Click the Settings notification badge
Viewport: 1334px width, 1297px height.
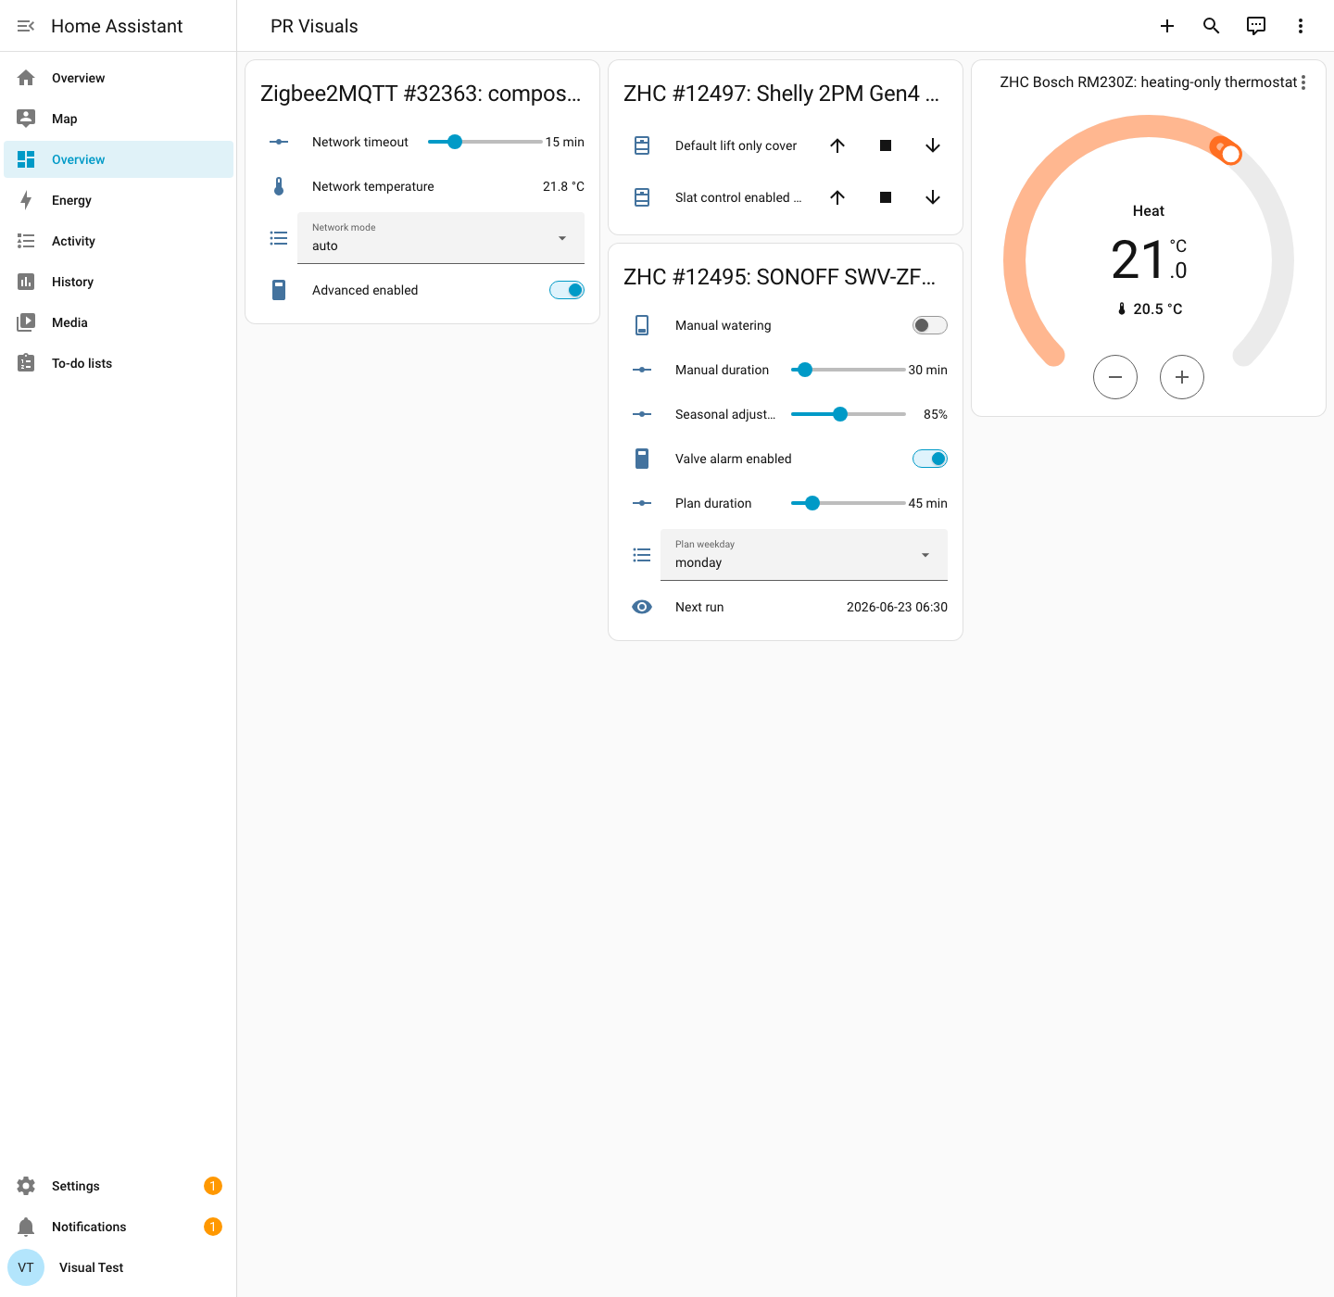click(213, 1186)
